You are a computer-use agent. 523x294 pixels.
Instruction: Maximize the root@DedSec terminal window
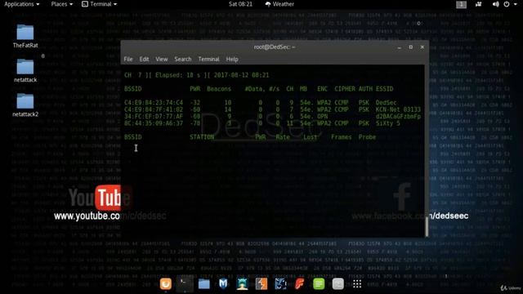pyautogui.click(x=410, y=47)
